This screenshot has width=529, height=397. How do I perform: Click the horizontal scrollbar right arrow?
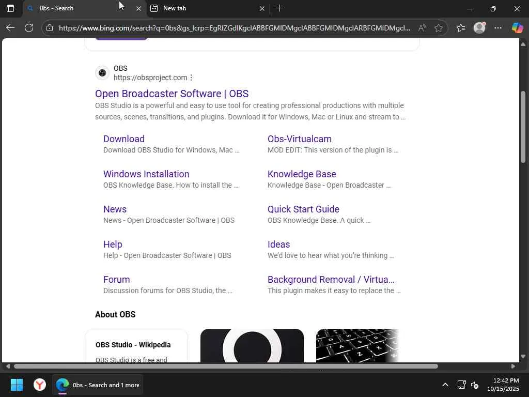click(x=513, y=367)
